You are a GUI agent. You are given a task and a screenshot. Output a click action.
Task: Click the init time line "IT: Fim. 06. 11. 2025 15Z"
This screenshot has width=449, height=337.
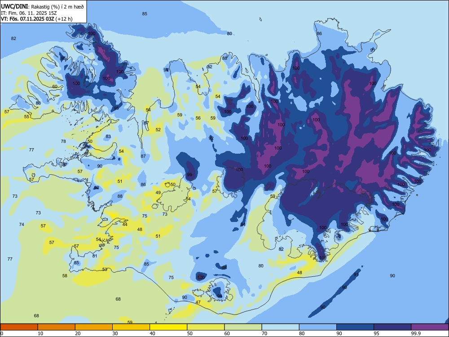click(x=28, y=13)
